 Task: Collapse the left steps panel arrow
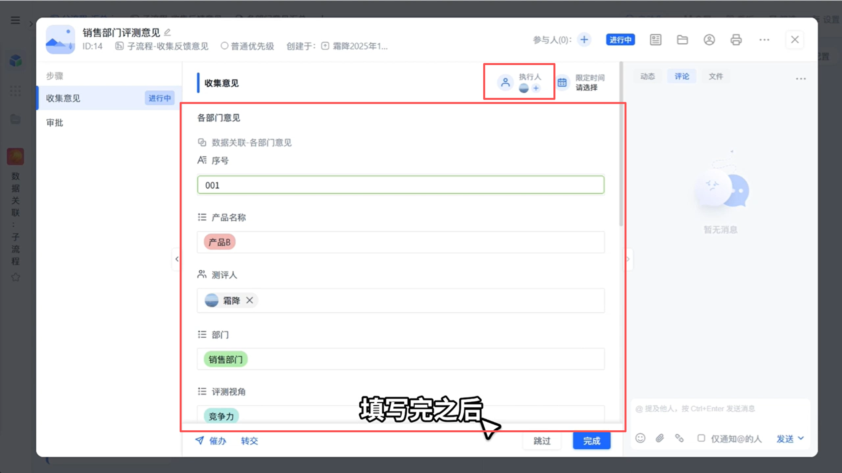coord(177,259)
